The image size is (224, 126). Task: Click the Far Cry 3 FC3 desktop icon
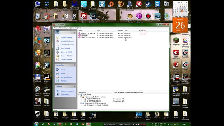click(47, 42)
